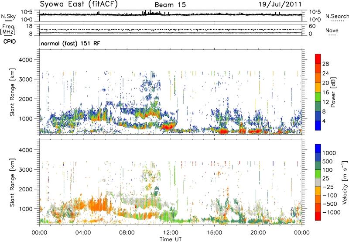The height and width of the screenshot is (242, 349).
Task: Click the "12:00" time tick label
Action: (171, 233)
